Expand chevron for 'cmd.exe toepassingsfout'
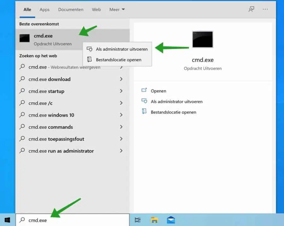Image resolution: width=284 pixels, height=226 pixels. [x=121, y=139]
